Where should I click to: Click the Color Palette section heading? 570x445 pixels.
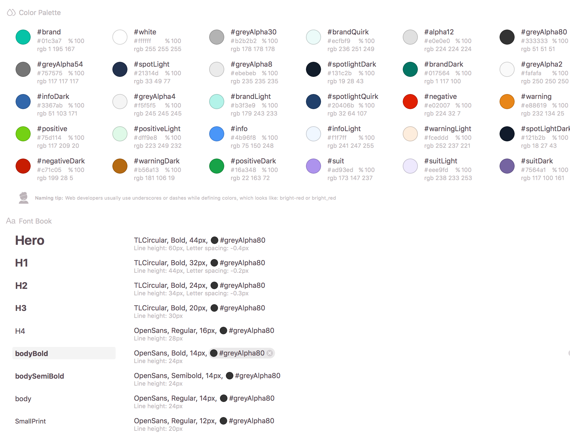click(x=40, y=13)
